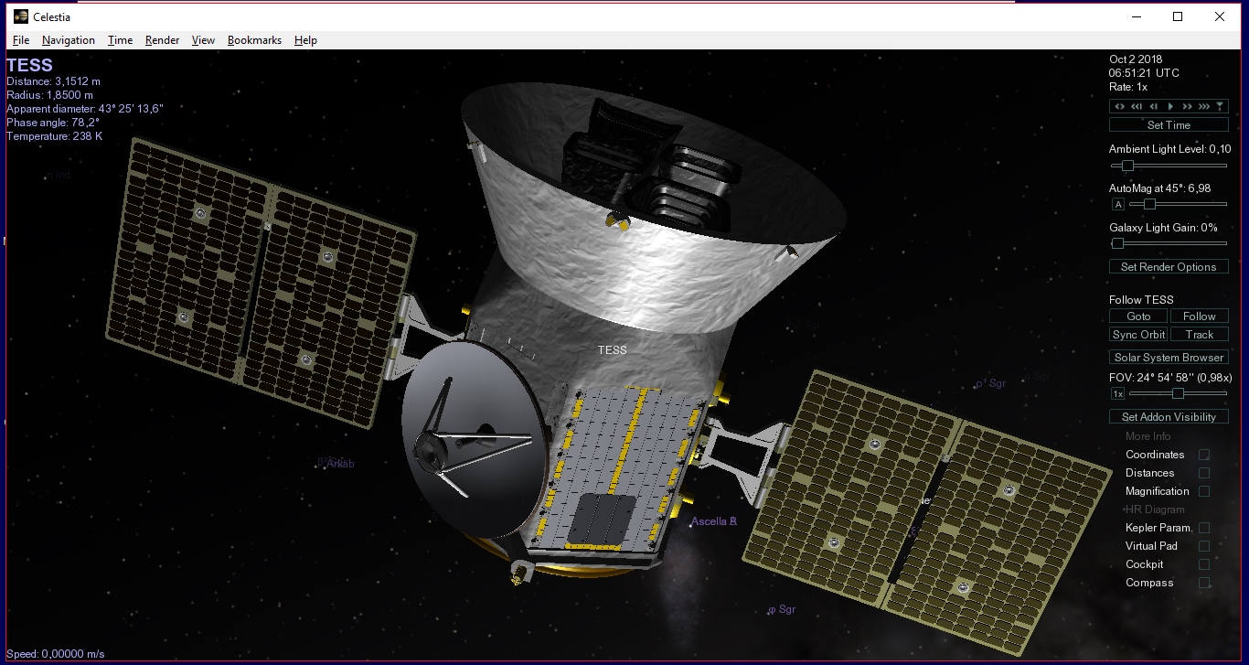Click Set Addon Visibility button
This screenshot has width=1249, height=665.
pyautogui.click(x=1169, y=417)
